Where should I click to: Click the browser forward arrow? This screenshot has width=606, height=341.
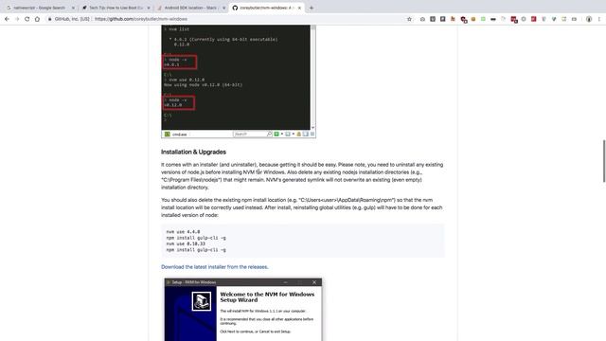[x=17, y=19]
